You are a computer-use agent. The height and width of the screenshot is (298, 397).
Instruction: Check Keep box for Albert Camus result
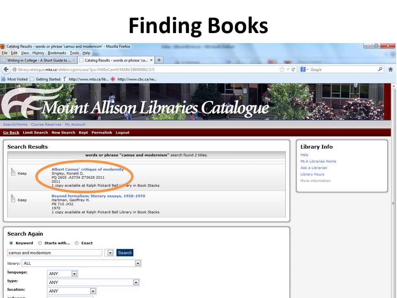13,173
